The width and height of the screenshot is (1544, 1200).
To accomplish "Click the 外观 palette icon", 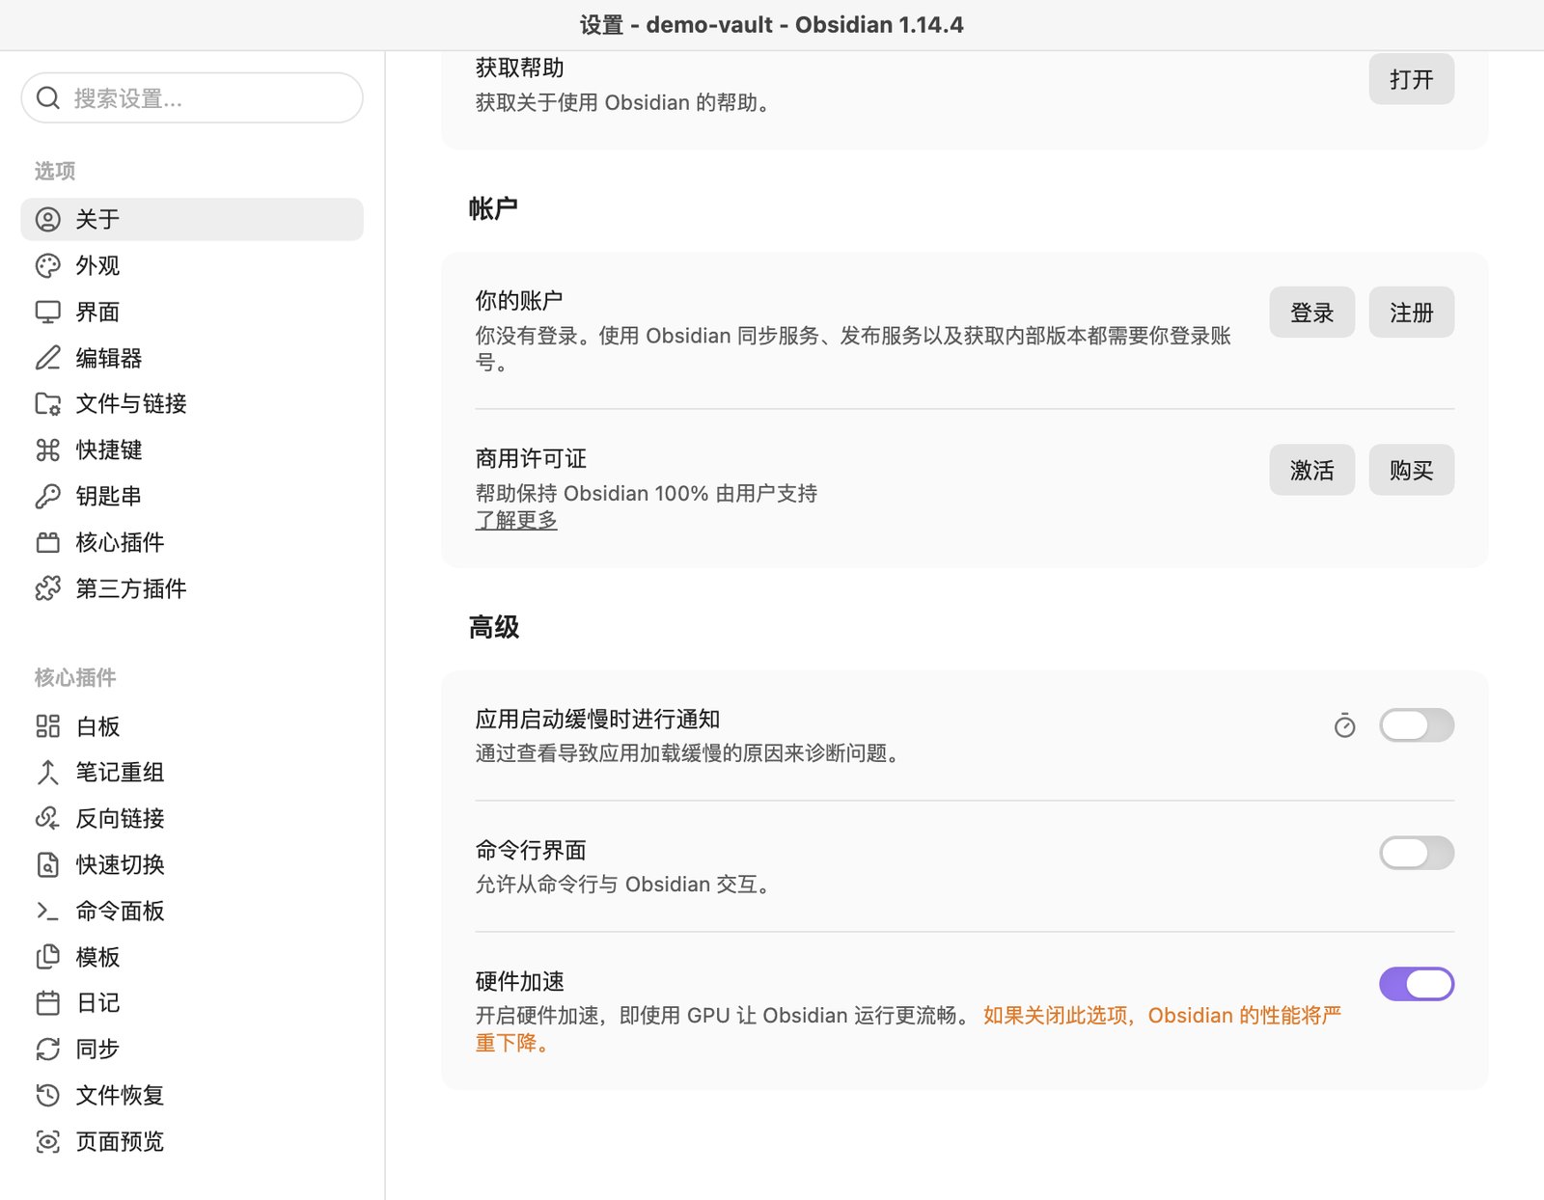I will tap(48, 265).
